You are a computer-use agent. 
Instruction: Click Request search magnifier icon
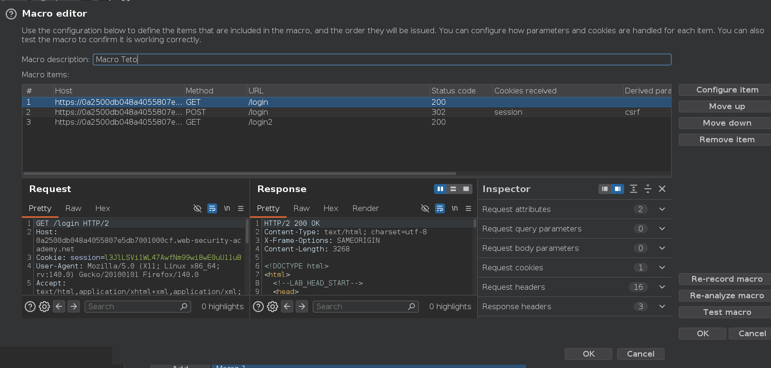[x=184, y=306]
